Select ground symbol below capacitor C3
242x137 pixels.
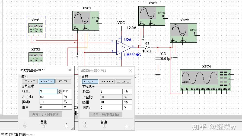158,75
